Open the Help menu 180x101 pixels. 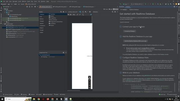coord(48,1)
